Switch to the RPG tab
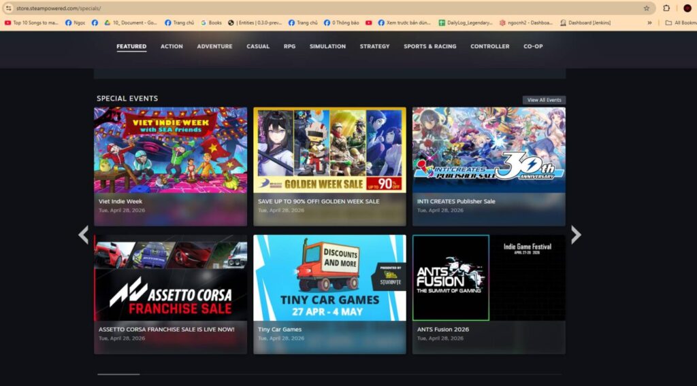Screen dimensions: 697x386 289,46
